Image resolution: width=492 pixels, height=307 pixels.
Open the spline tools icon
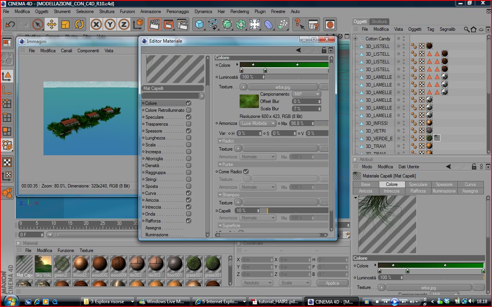[213, 25]
